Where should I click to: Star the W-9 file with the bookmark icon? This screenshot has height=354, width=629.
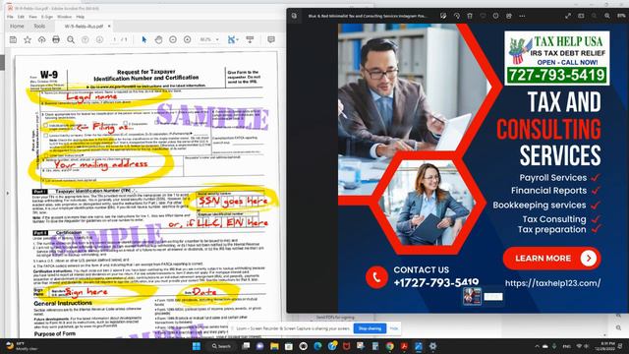pos(28,39)
